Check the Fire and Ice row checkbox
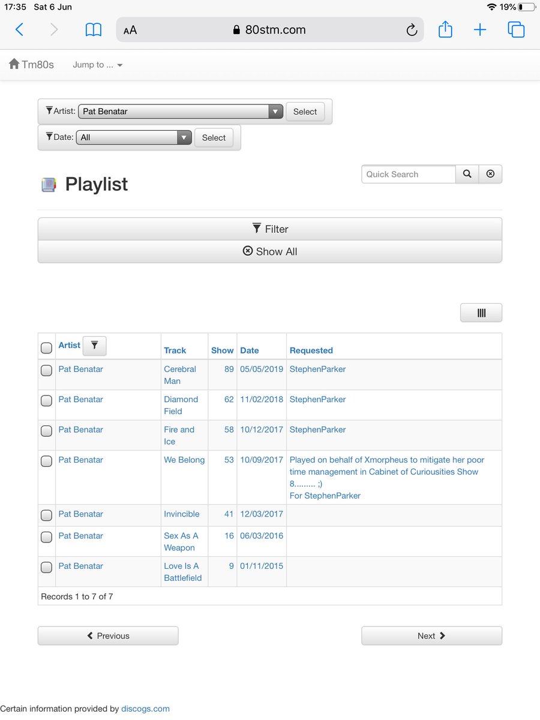540x720 pixels. pos(46,431)
